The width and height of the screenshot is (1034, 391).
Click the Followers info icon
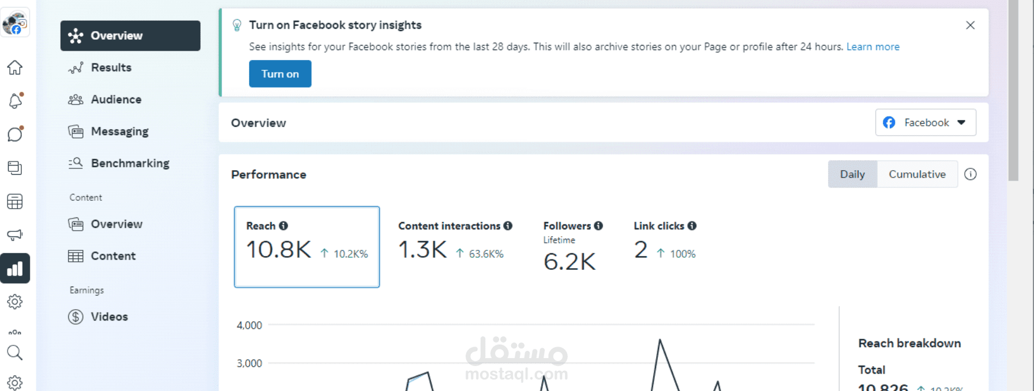pos(598,225)
